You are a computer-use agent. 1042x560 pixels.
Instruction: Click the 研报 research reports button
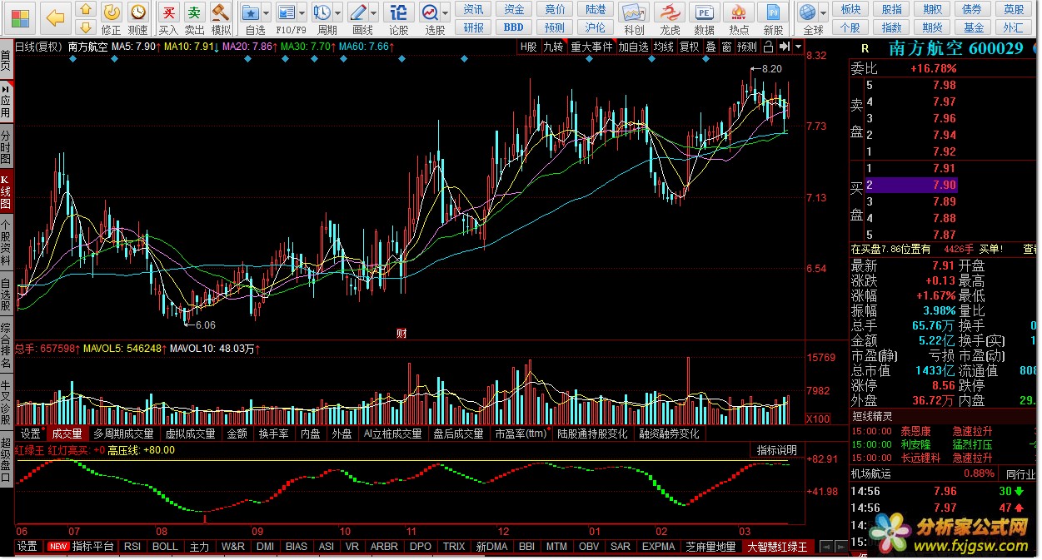[x=474, y=27]
